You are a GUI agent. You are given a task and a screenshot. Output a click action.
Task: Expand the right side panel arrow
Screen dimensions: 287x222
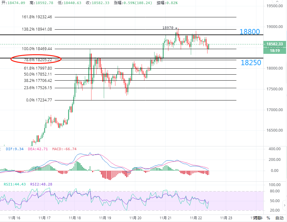pos(284,205)
